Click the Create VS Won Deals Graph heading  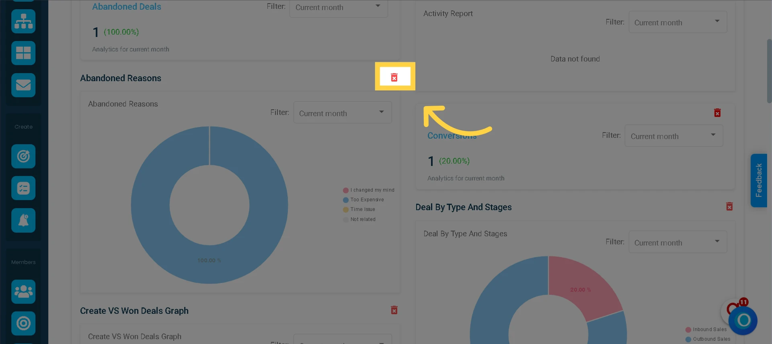[134, 311]
